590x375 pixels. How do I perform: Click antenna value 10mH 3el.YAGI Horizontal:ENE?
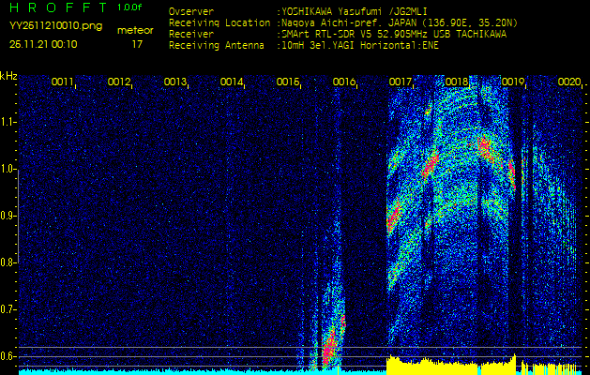(360, 46)
